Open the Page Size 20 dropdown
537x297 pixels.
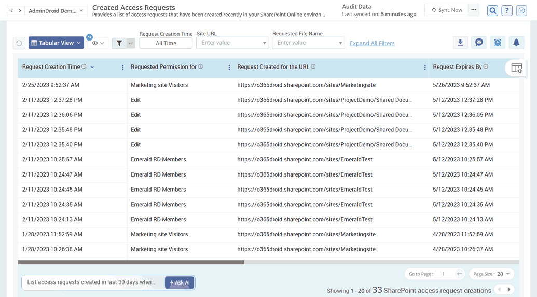(x=491, y=274)
